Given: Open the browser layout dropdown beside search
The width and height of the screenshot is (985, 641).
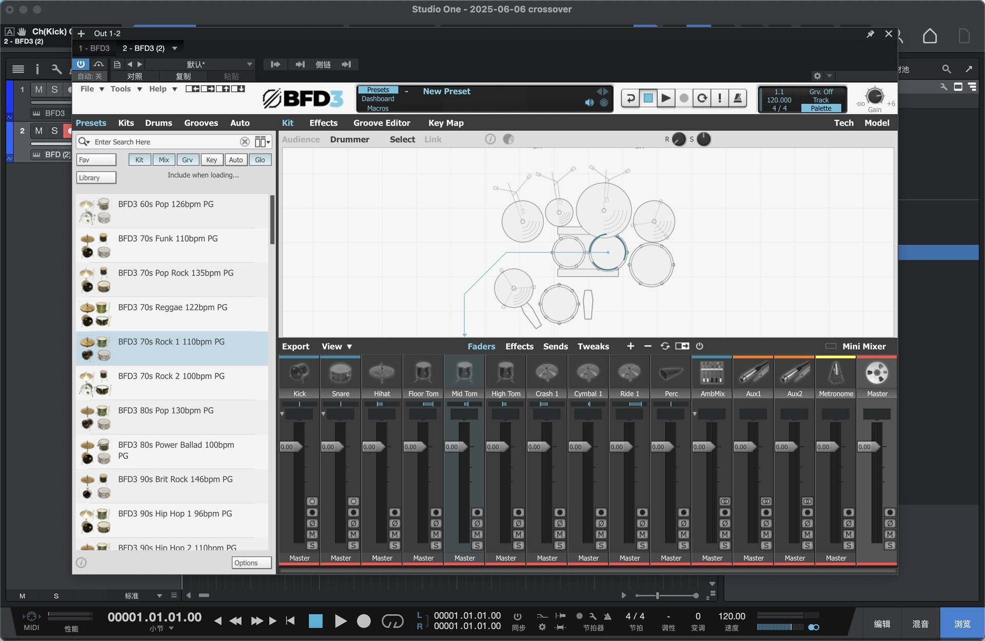Looking at the screenshot, I should coord(262,142).
